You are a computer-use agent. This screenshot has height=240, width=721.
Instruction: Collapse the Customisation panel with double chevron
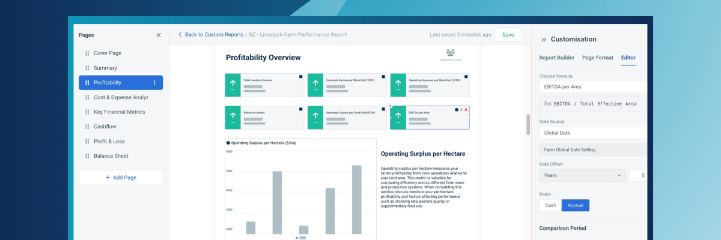pos(544,40)
